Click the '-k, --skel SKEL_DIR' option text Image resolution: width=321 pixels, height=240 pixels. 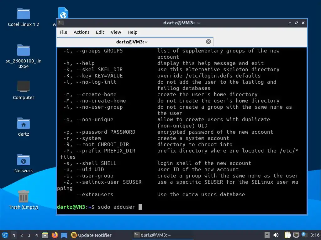93,70
